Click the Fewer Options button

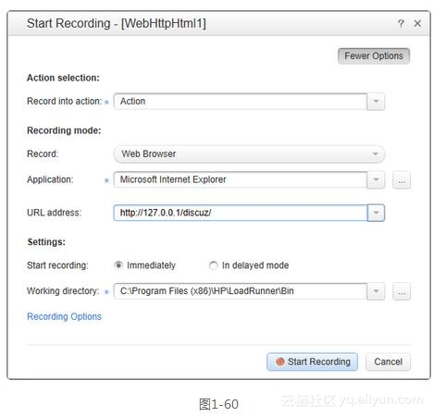tap(374, 56)
